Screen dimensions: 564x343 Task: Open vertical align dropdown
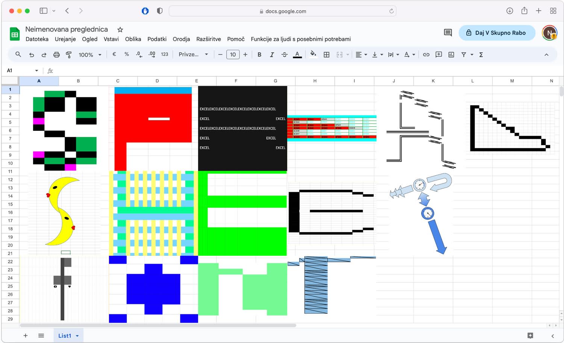coord(378,55)
